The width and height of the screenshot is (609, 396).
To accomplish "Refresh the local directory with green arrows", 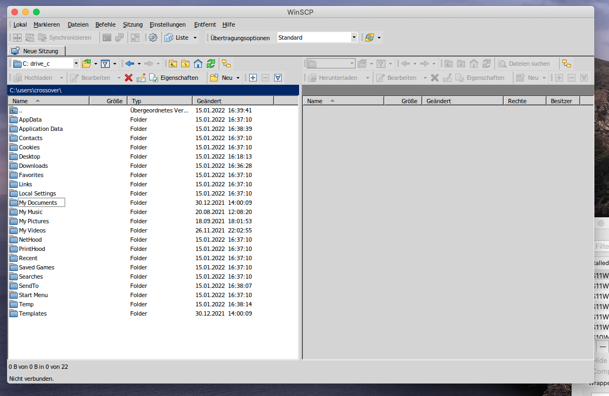I will (211, 64).
